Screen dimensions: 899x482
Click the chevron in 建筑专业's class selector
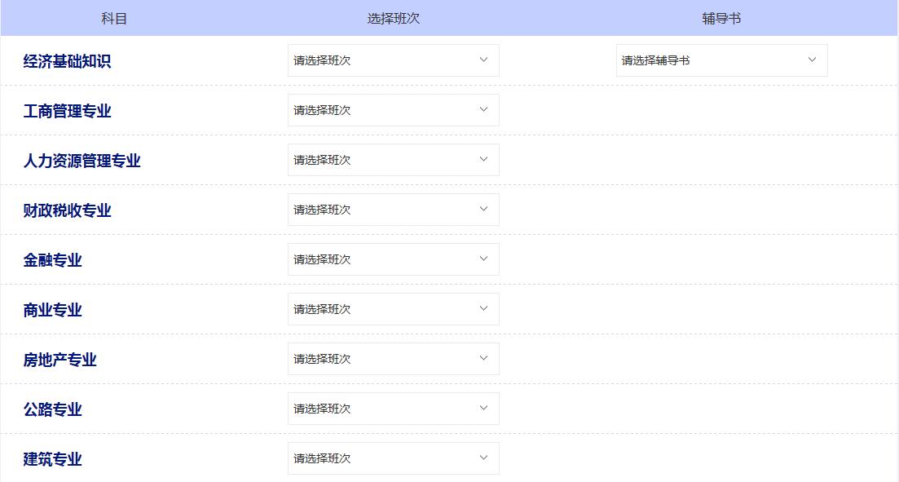tap(483, 458)
